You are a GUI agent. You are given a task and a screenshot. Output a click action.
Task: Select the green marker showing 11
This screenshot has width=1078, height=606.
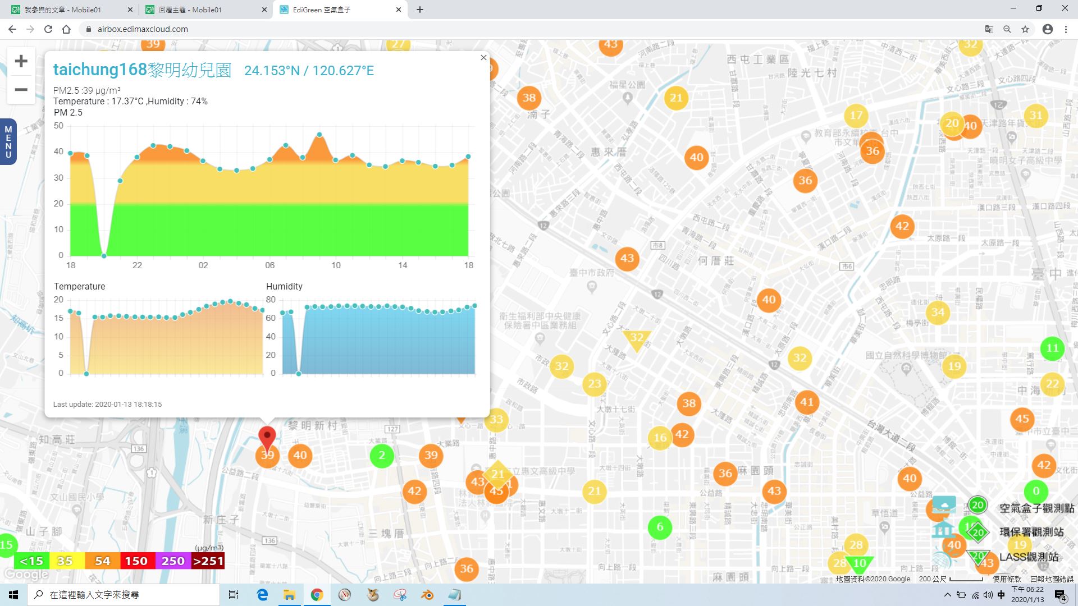[x=1052, y=348]
